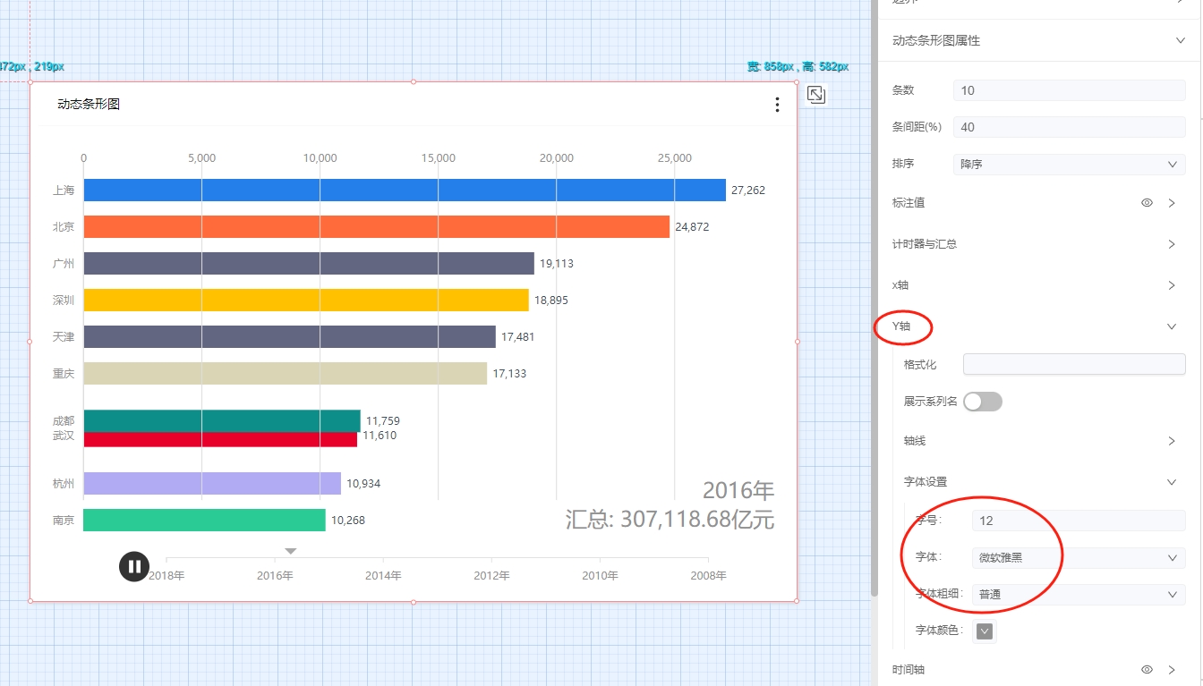This screenshot has height=686, width=1203.
Task: Expand the 轴线 settings row
Action: tap(1172, 441)
